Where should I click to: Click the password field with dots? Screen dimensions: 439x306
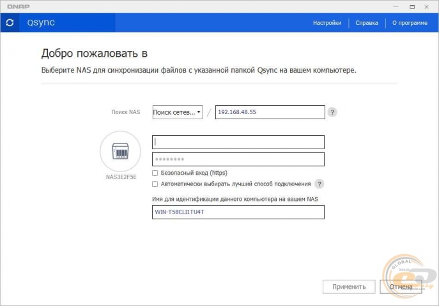[x=238, y=159]
